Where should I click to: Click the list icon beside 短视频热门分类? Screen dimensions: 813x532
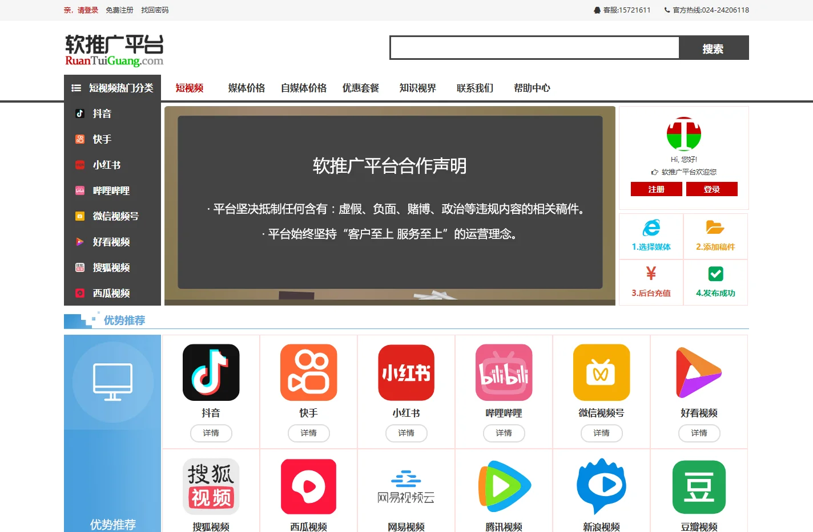click(76, 88)
